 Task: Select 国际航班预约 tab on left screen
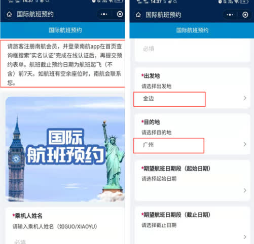[65, 30]
